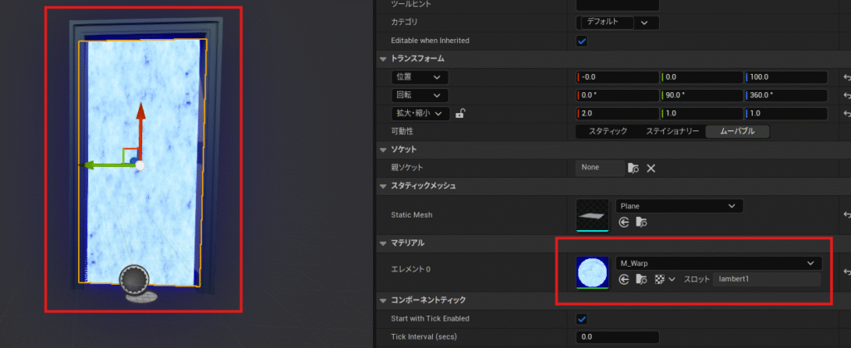
Task: Click rotation Z field showing 360.0°
Action: [786, 96]
